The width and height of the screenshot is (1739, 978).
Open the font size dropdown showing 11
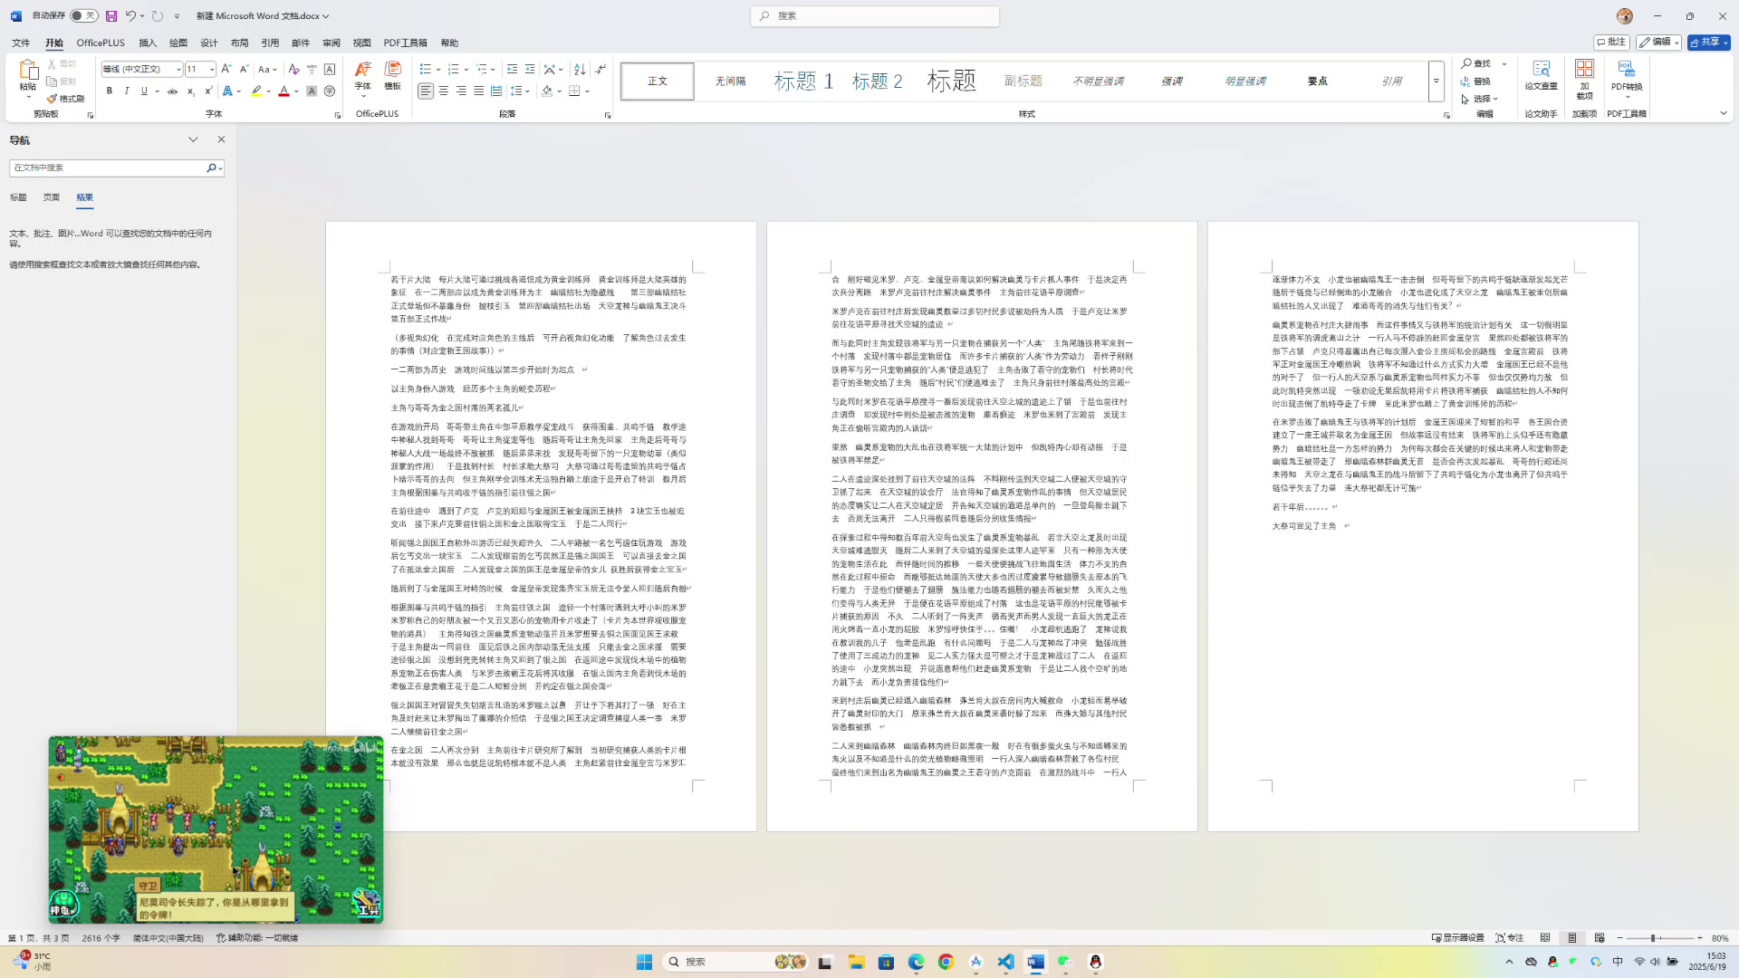212,69
